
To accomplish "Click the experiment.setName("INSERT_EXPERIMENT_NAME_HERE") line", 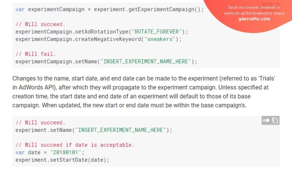I will click(94, 130).
